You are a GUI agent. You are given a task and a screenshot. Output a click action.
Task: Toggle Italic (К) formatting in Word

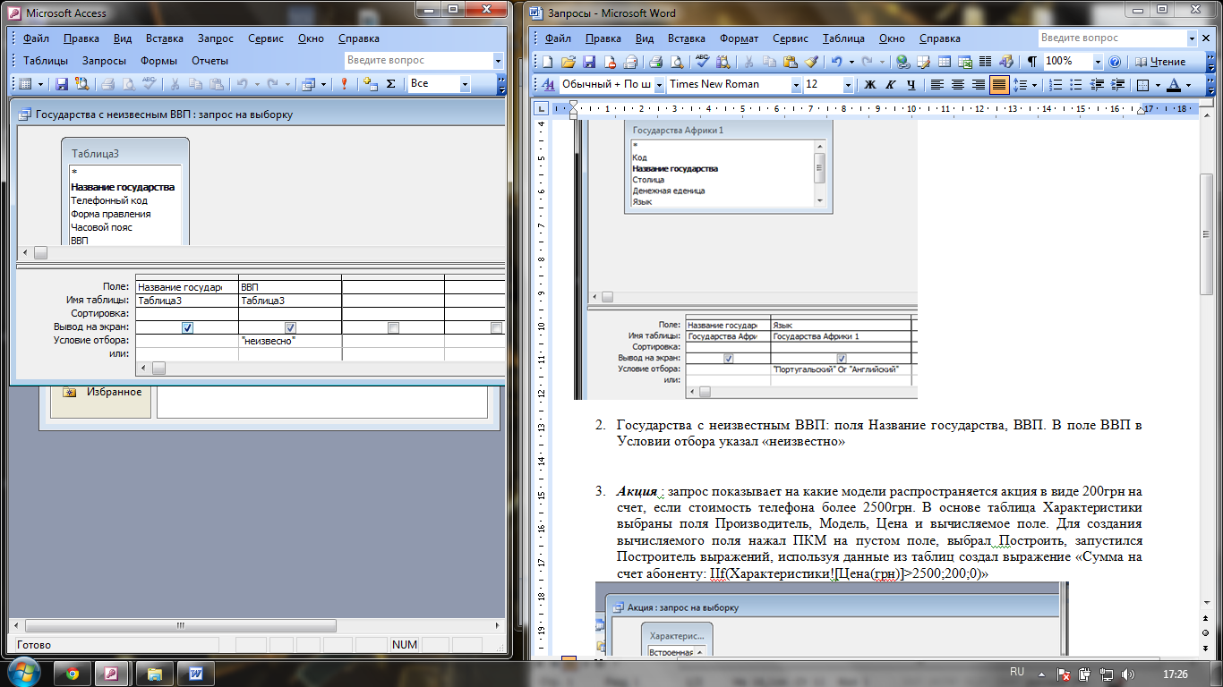pyautogui.click(x=890, y=85)
